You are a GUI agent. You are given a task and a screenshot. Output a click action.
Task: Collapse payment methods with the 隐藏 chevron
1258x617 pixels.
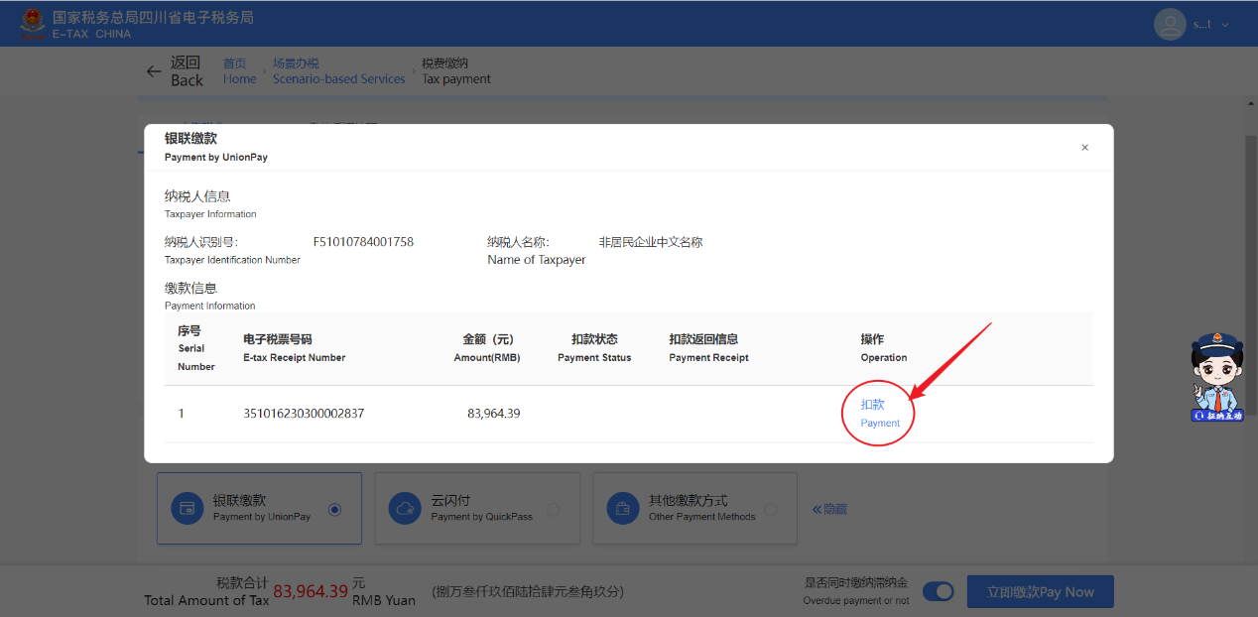[x=829, y=509]
